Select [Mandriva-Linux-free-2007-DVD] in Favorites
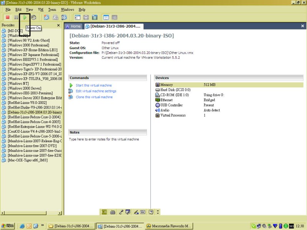307x230 pixels. click(x=32, y=146)
